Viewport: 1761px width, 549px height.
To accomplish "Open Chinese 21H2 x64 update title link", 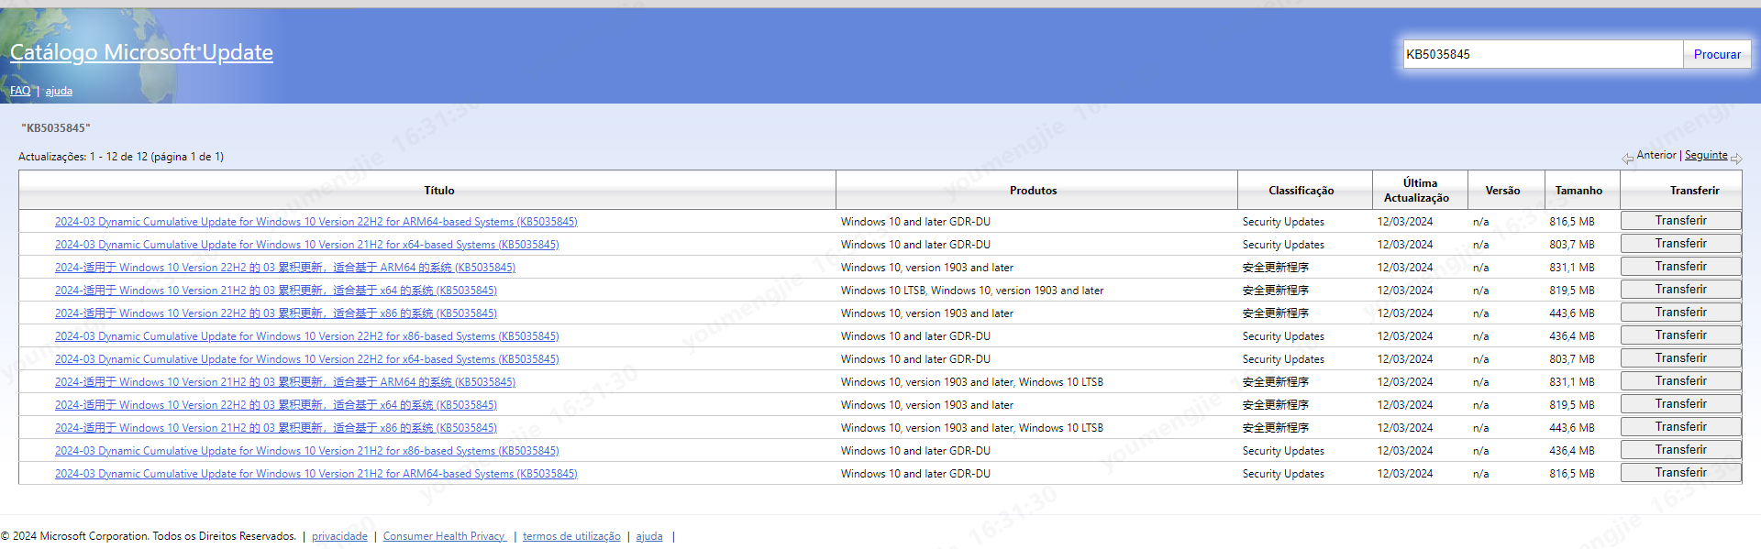I will tap(276, 291).
